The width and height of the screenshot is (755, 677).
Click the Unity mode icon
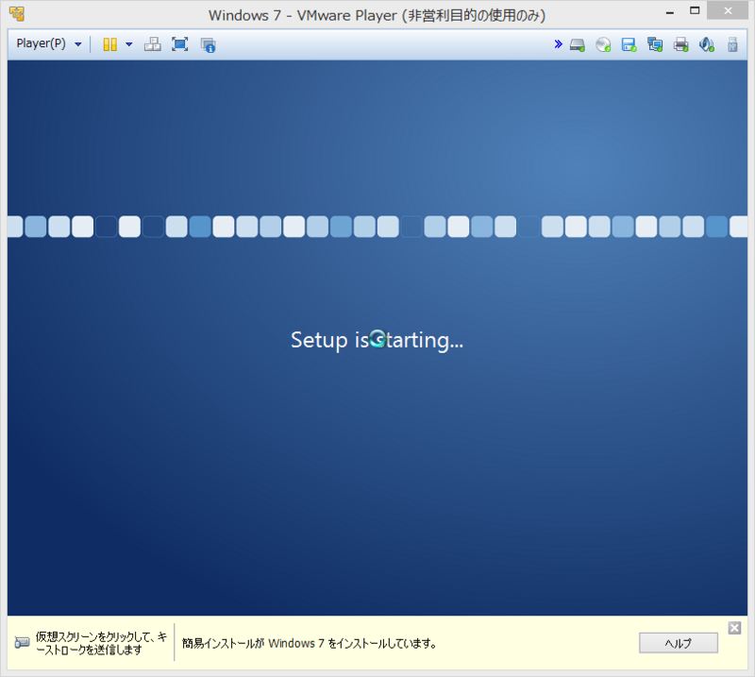208,44
